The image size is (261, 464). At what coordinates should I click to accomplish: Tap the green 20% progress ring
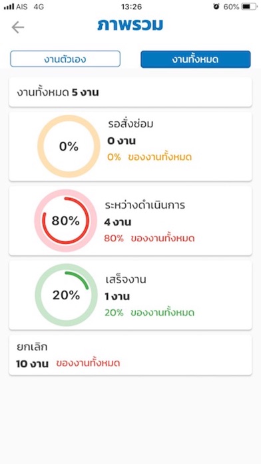point(66,295)
